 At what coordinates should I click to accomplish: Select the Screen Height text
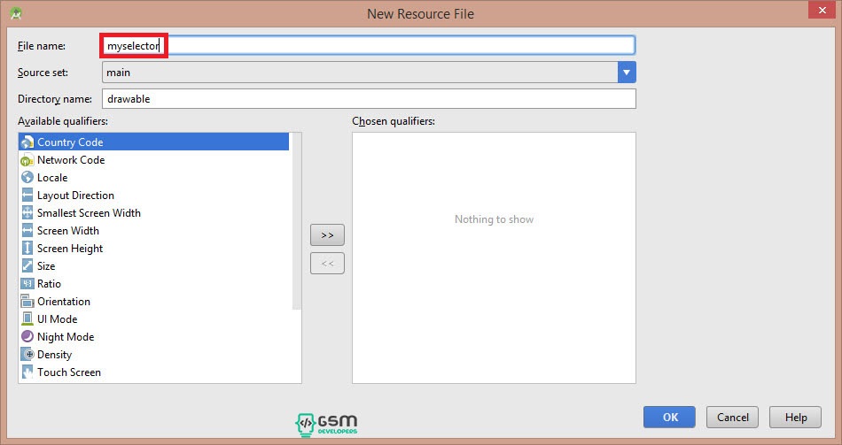(70, 249)
